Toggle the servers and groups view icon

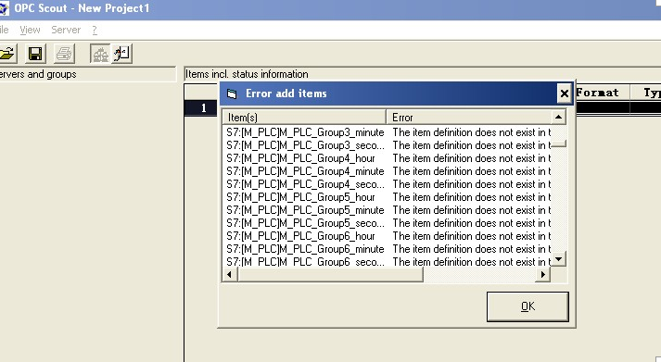pos(100,54)
